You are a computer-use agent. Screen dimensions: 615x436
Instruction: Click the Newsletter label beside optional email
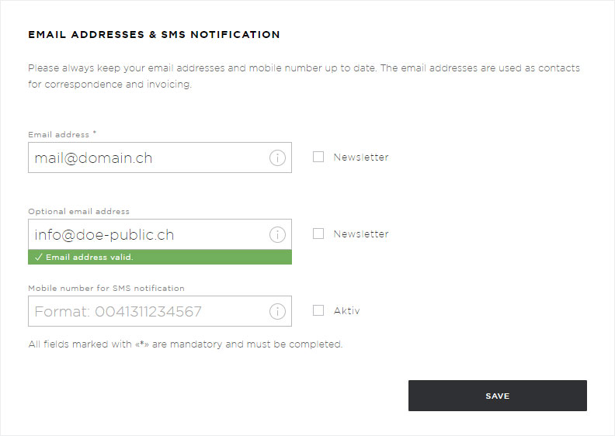[x=361, y=234]
